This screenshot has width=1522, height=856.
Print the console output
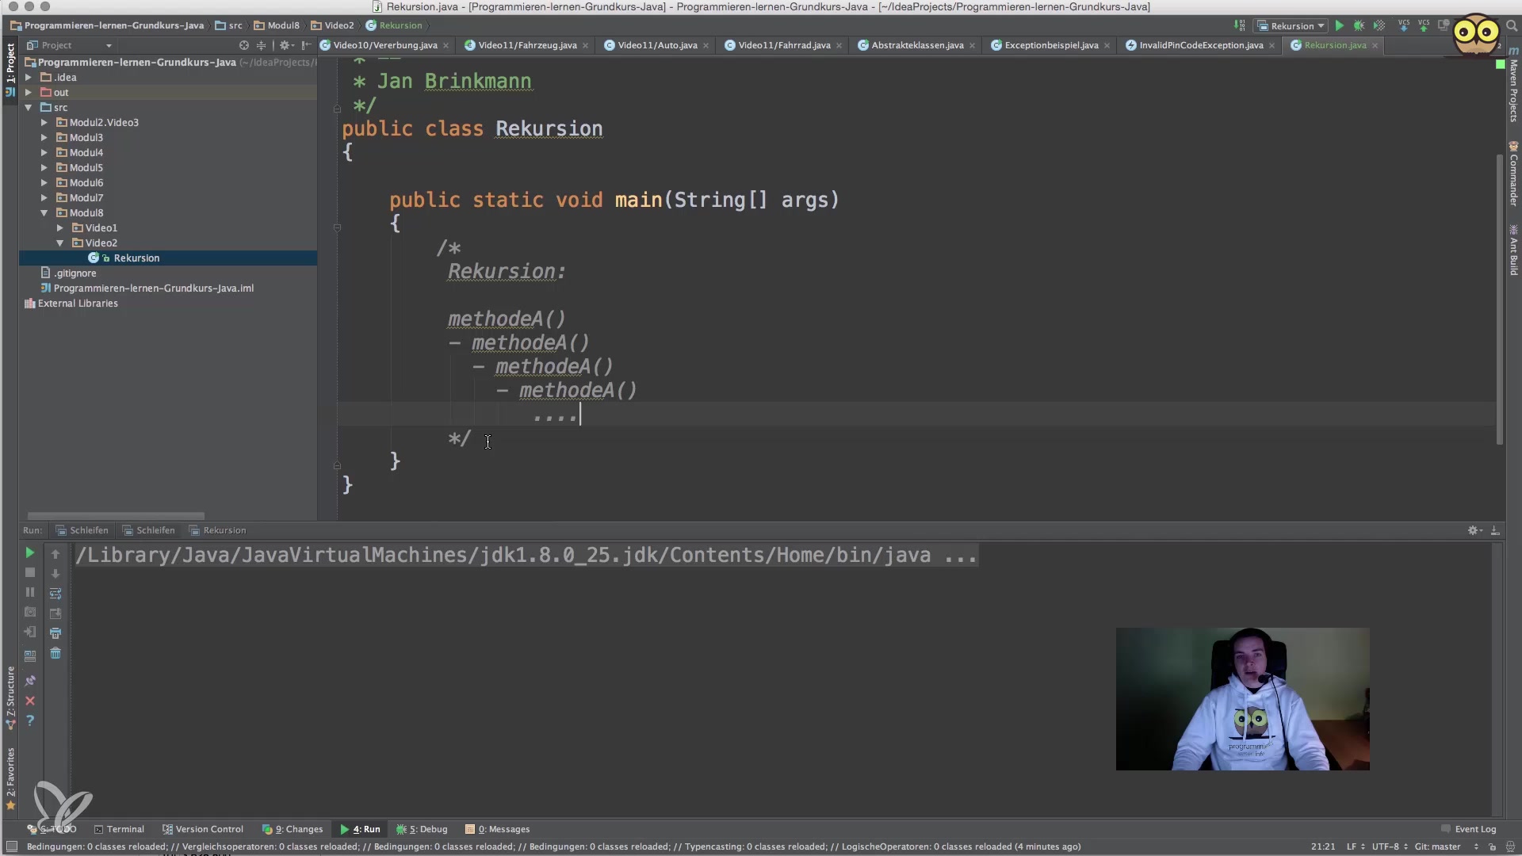[55, 633]
